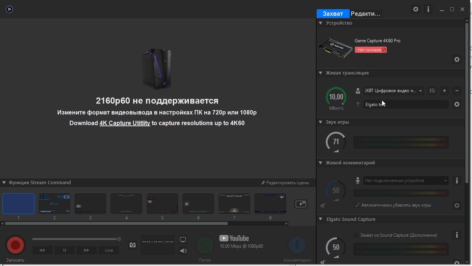This screenshot has height=266, width=472.
Task: Collapse the Звук игры section
Action: pyautogui.click(x=320, y=122)
